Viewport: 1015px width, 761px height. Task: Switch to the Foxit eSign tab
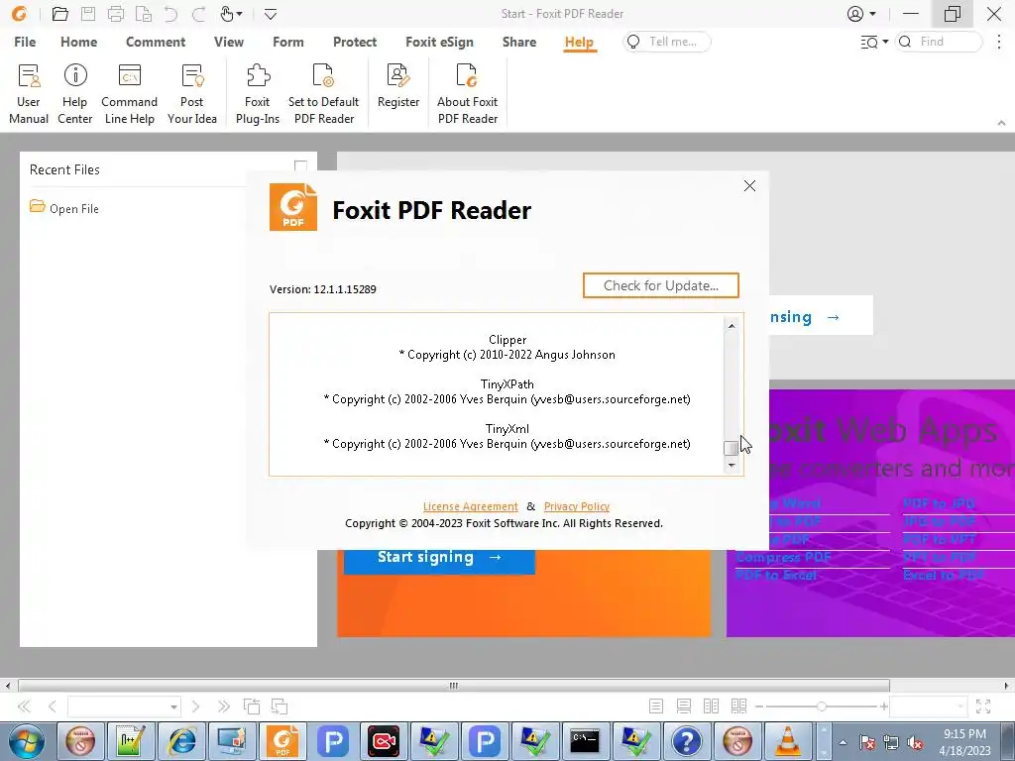439,42
